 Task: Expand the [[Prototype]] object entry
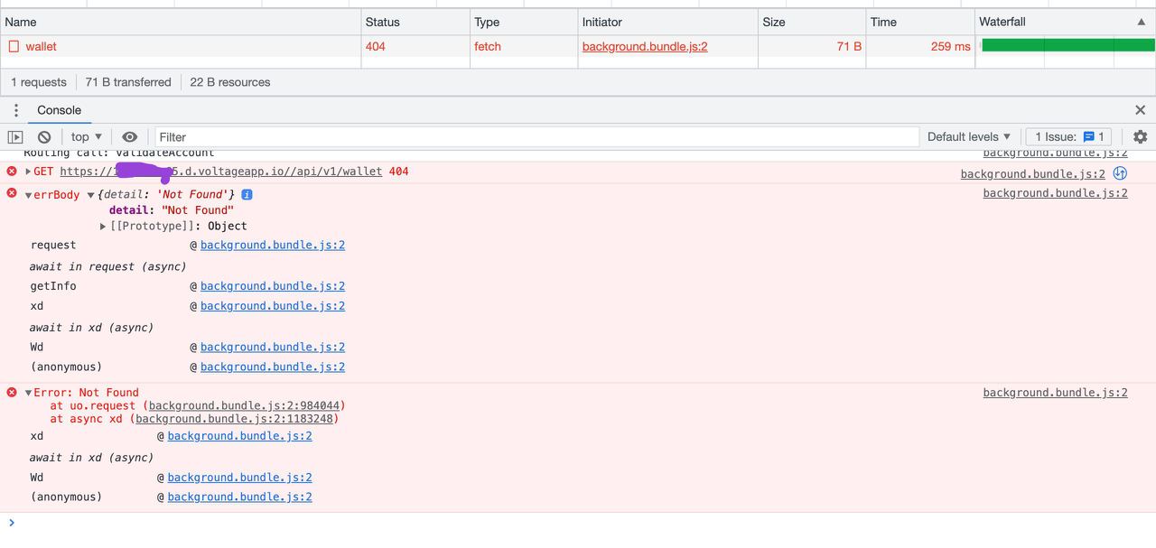click(x=102, y=226)
